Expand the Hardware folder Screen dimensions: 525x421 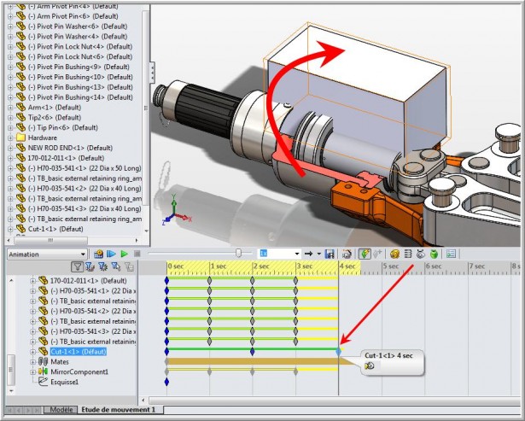[9, 137]
